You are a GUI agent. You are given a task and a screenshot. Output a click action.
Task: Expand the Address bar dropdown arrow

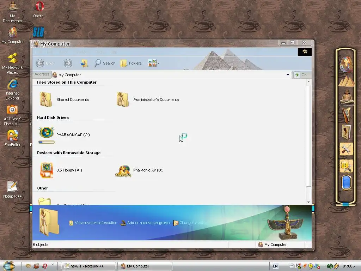[288, 75]
